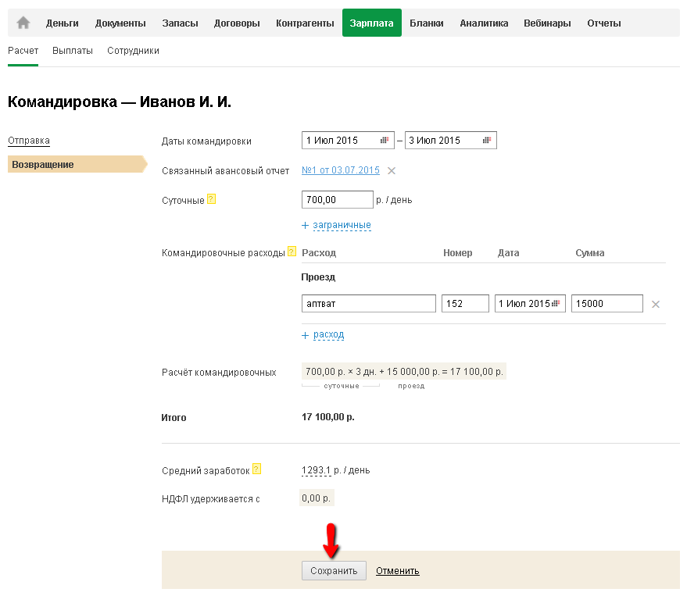
Task: Open calendar picker for trip start date
Action: click(385, 141)
